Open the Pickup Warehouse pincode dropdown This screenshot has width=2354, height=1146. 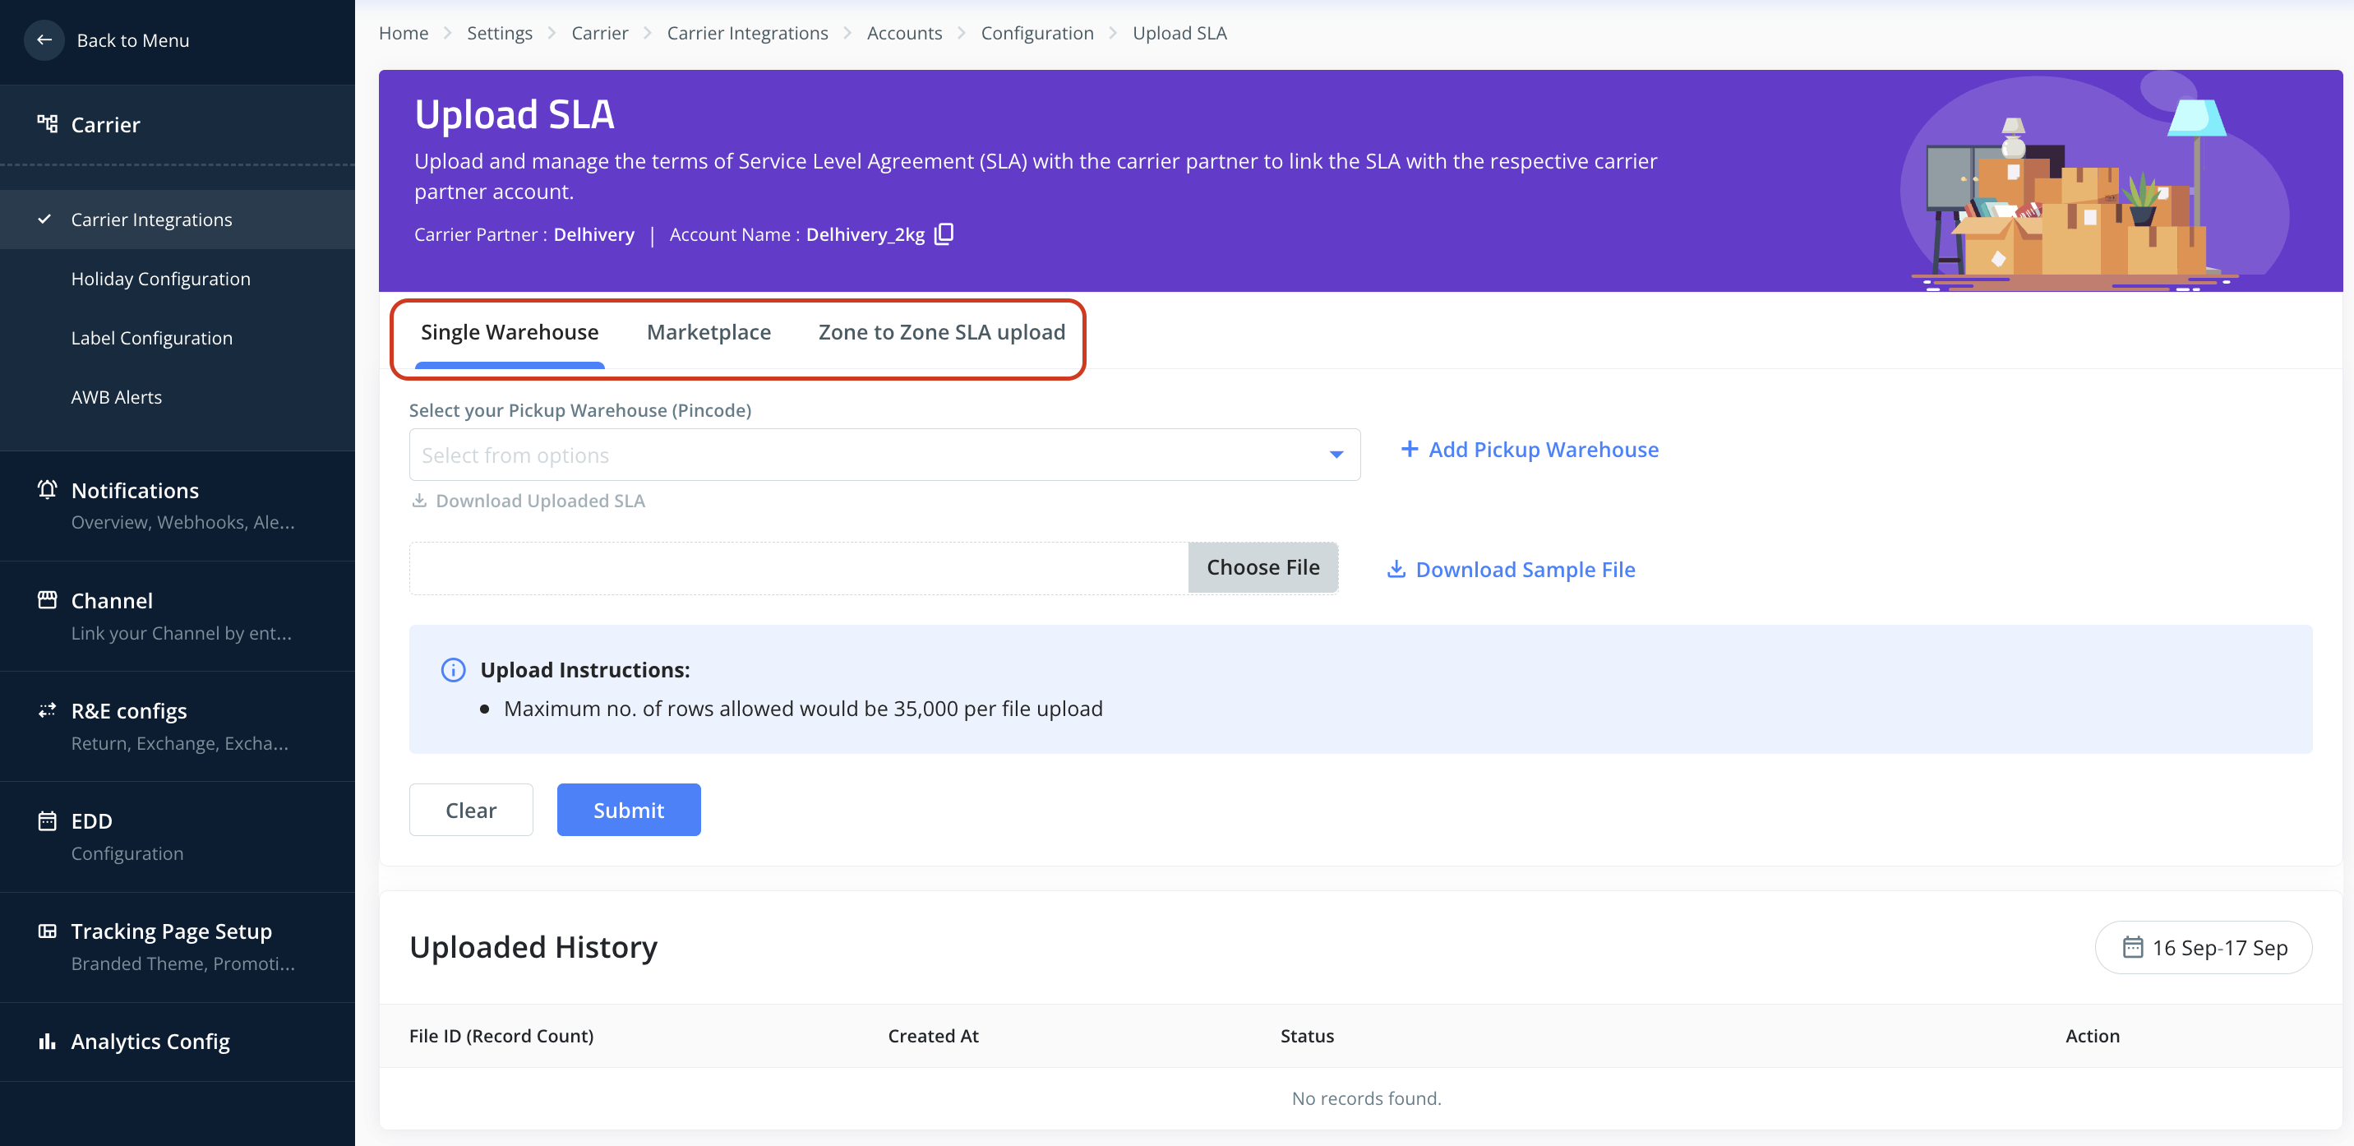[x=884, y=454]
